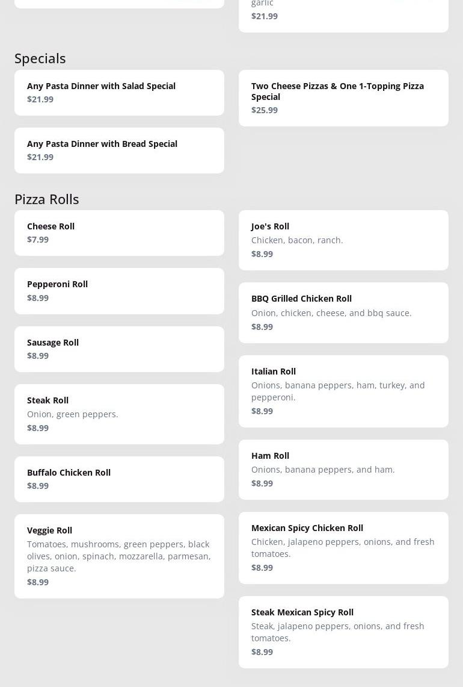463x687 pixels.
Task: Click the $25.99 price on pizza special
Action: tap(265, 110)
